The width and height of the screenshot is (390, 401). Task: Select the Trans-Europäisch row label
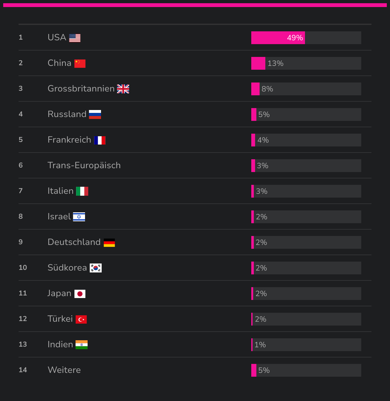[x=84, y=165]
